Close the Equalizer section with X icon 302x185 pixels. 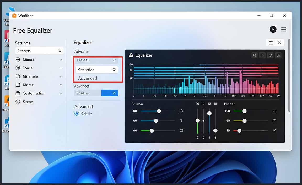(279, 43)
